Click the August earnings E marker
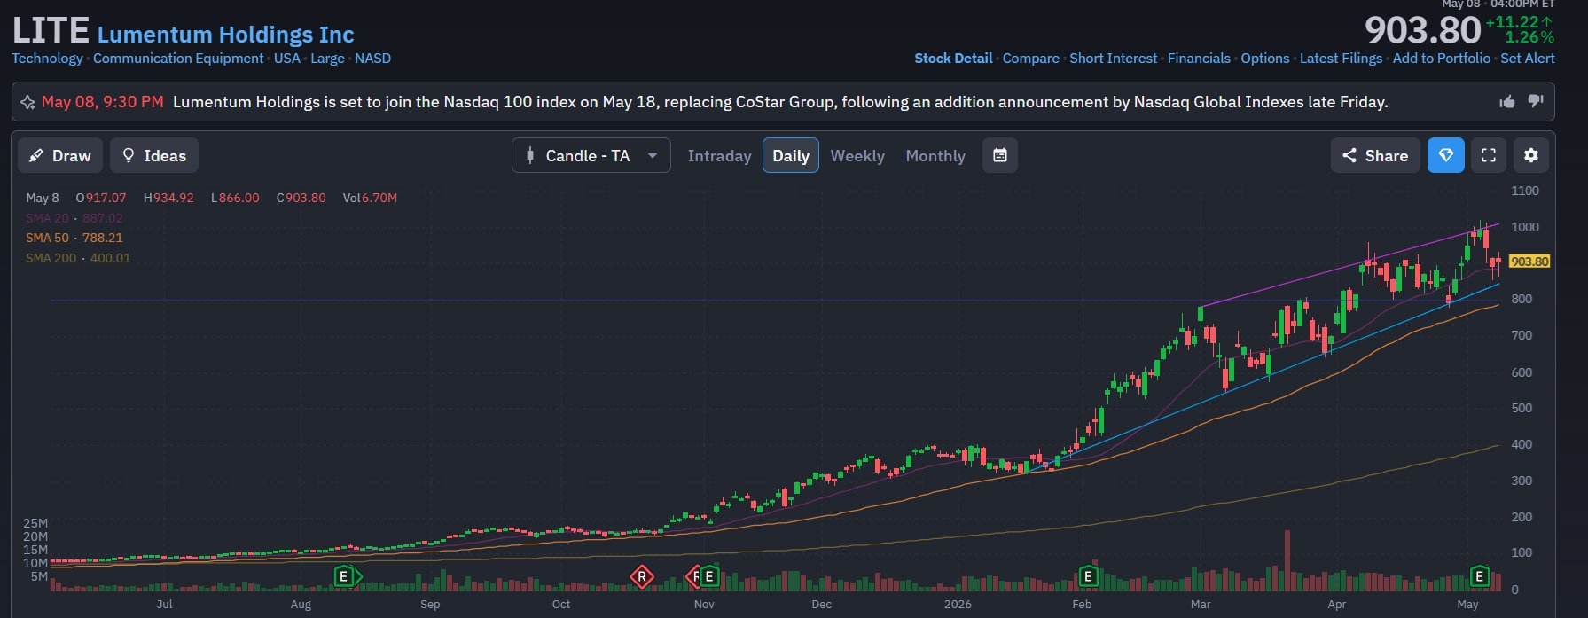 click(x=344, y=577)
